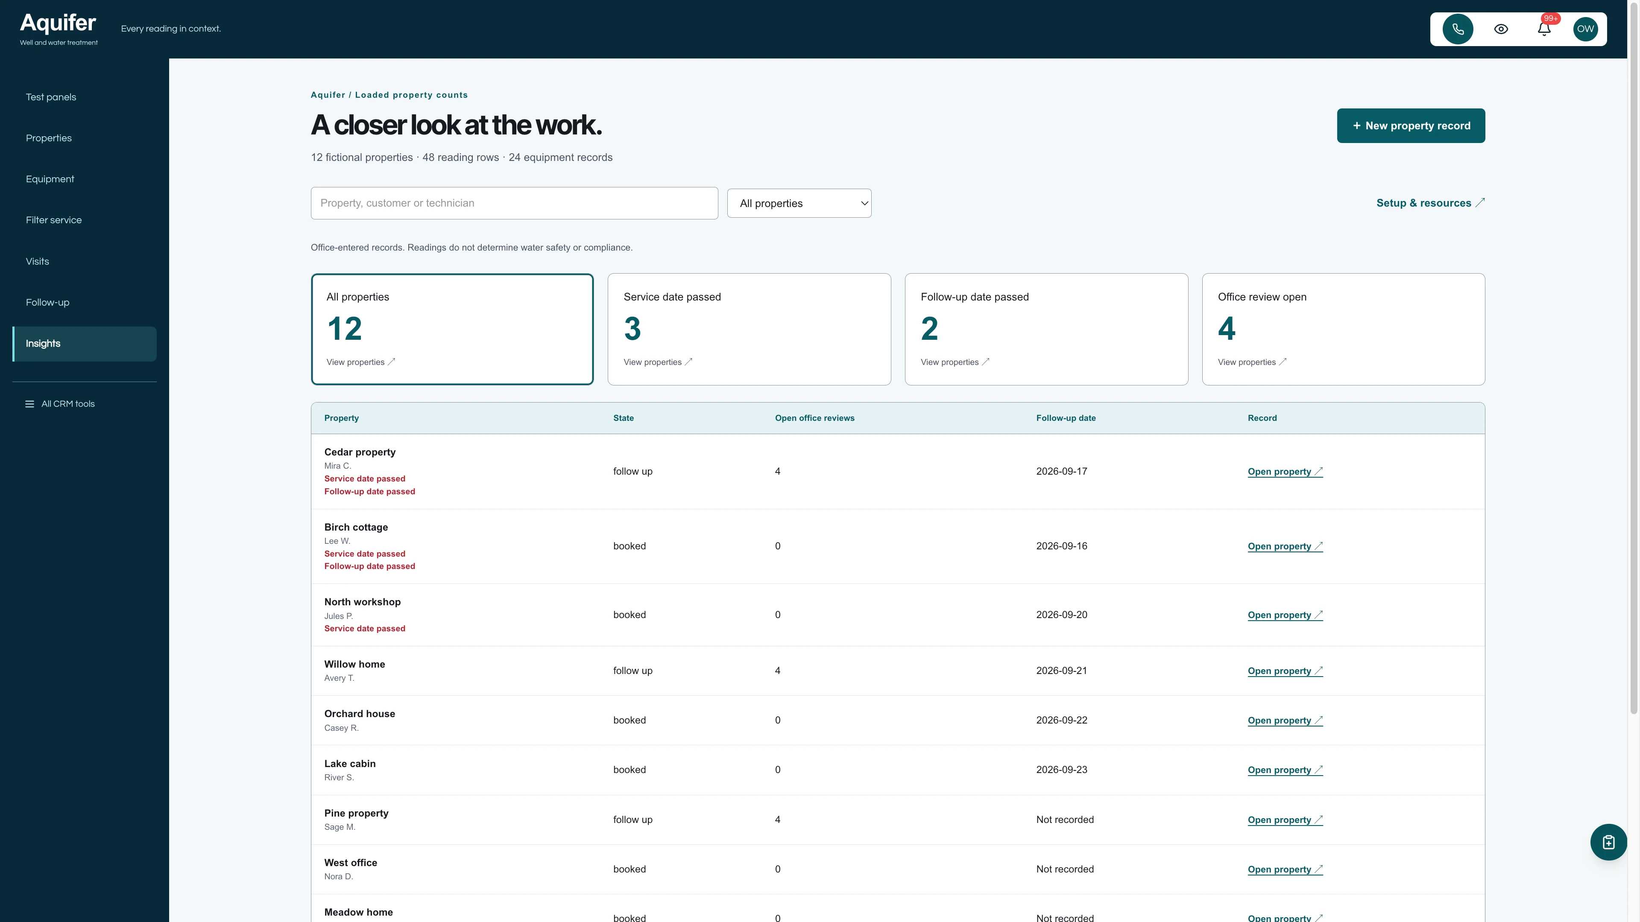1640x922 pixels.
Task: Click the hamburger icon beside All CRM tools
Action: click(29, 404)
